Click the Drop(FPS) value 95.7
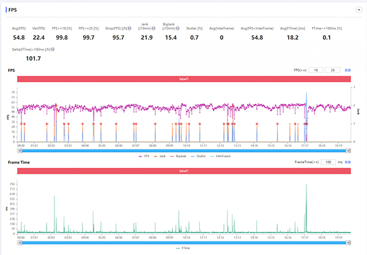This screenshot has width=367, height=255. coord(118,38)
